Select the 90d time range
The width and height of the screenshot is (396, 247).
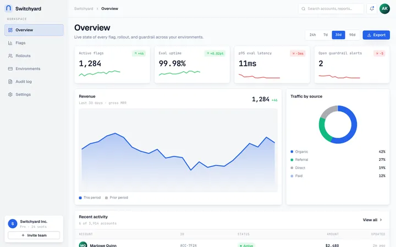point(352,35)
